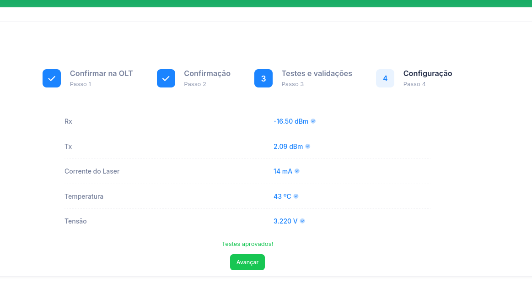Click the 14 mA laser current value

(283, 171)
